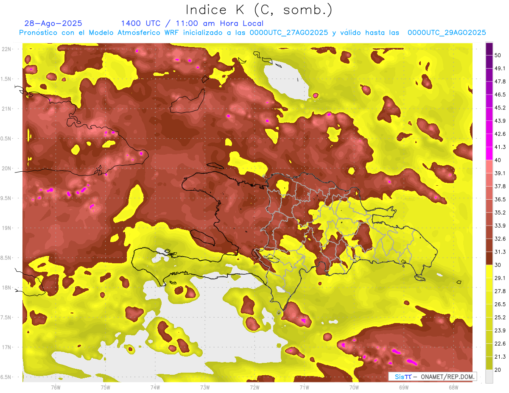The width and height of the screenshot is (509, 393).
Task: Click the '17N' latitude label
Action: pos(7,348)
